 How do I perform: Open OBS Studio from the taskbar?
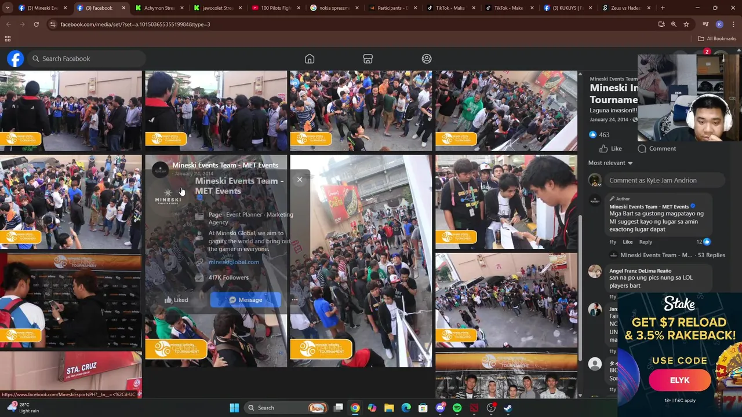[x=491, y=408]
